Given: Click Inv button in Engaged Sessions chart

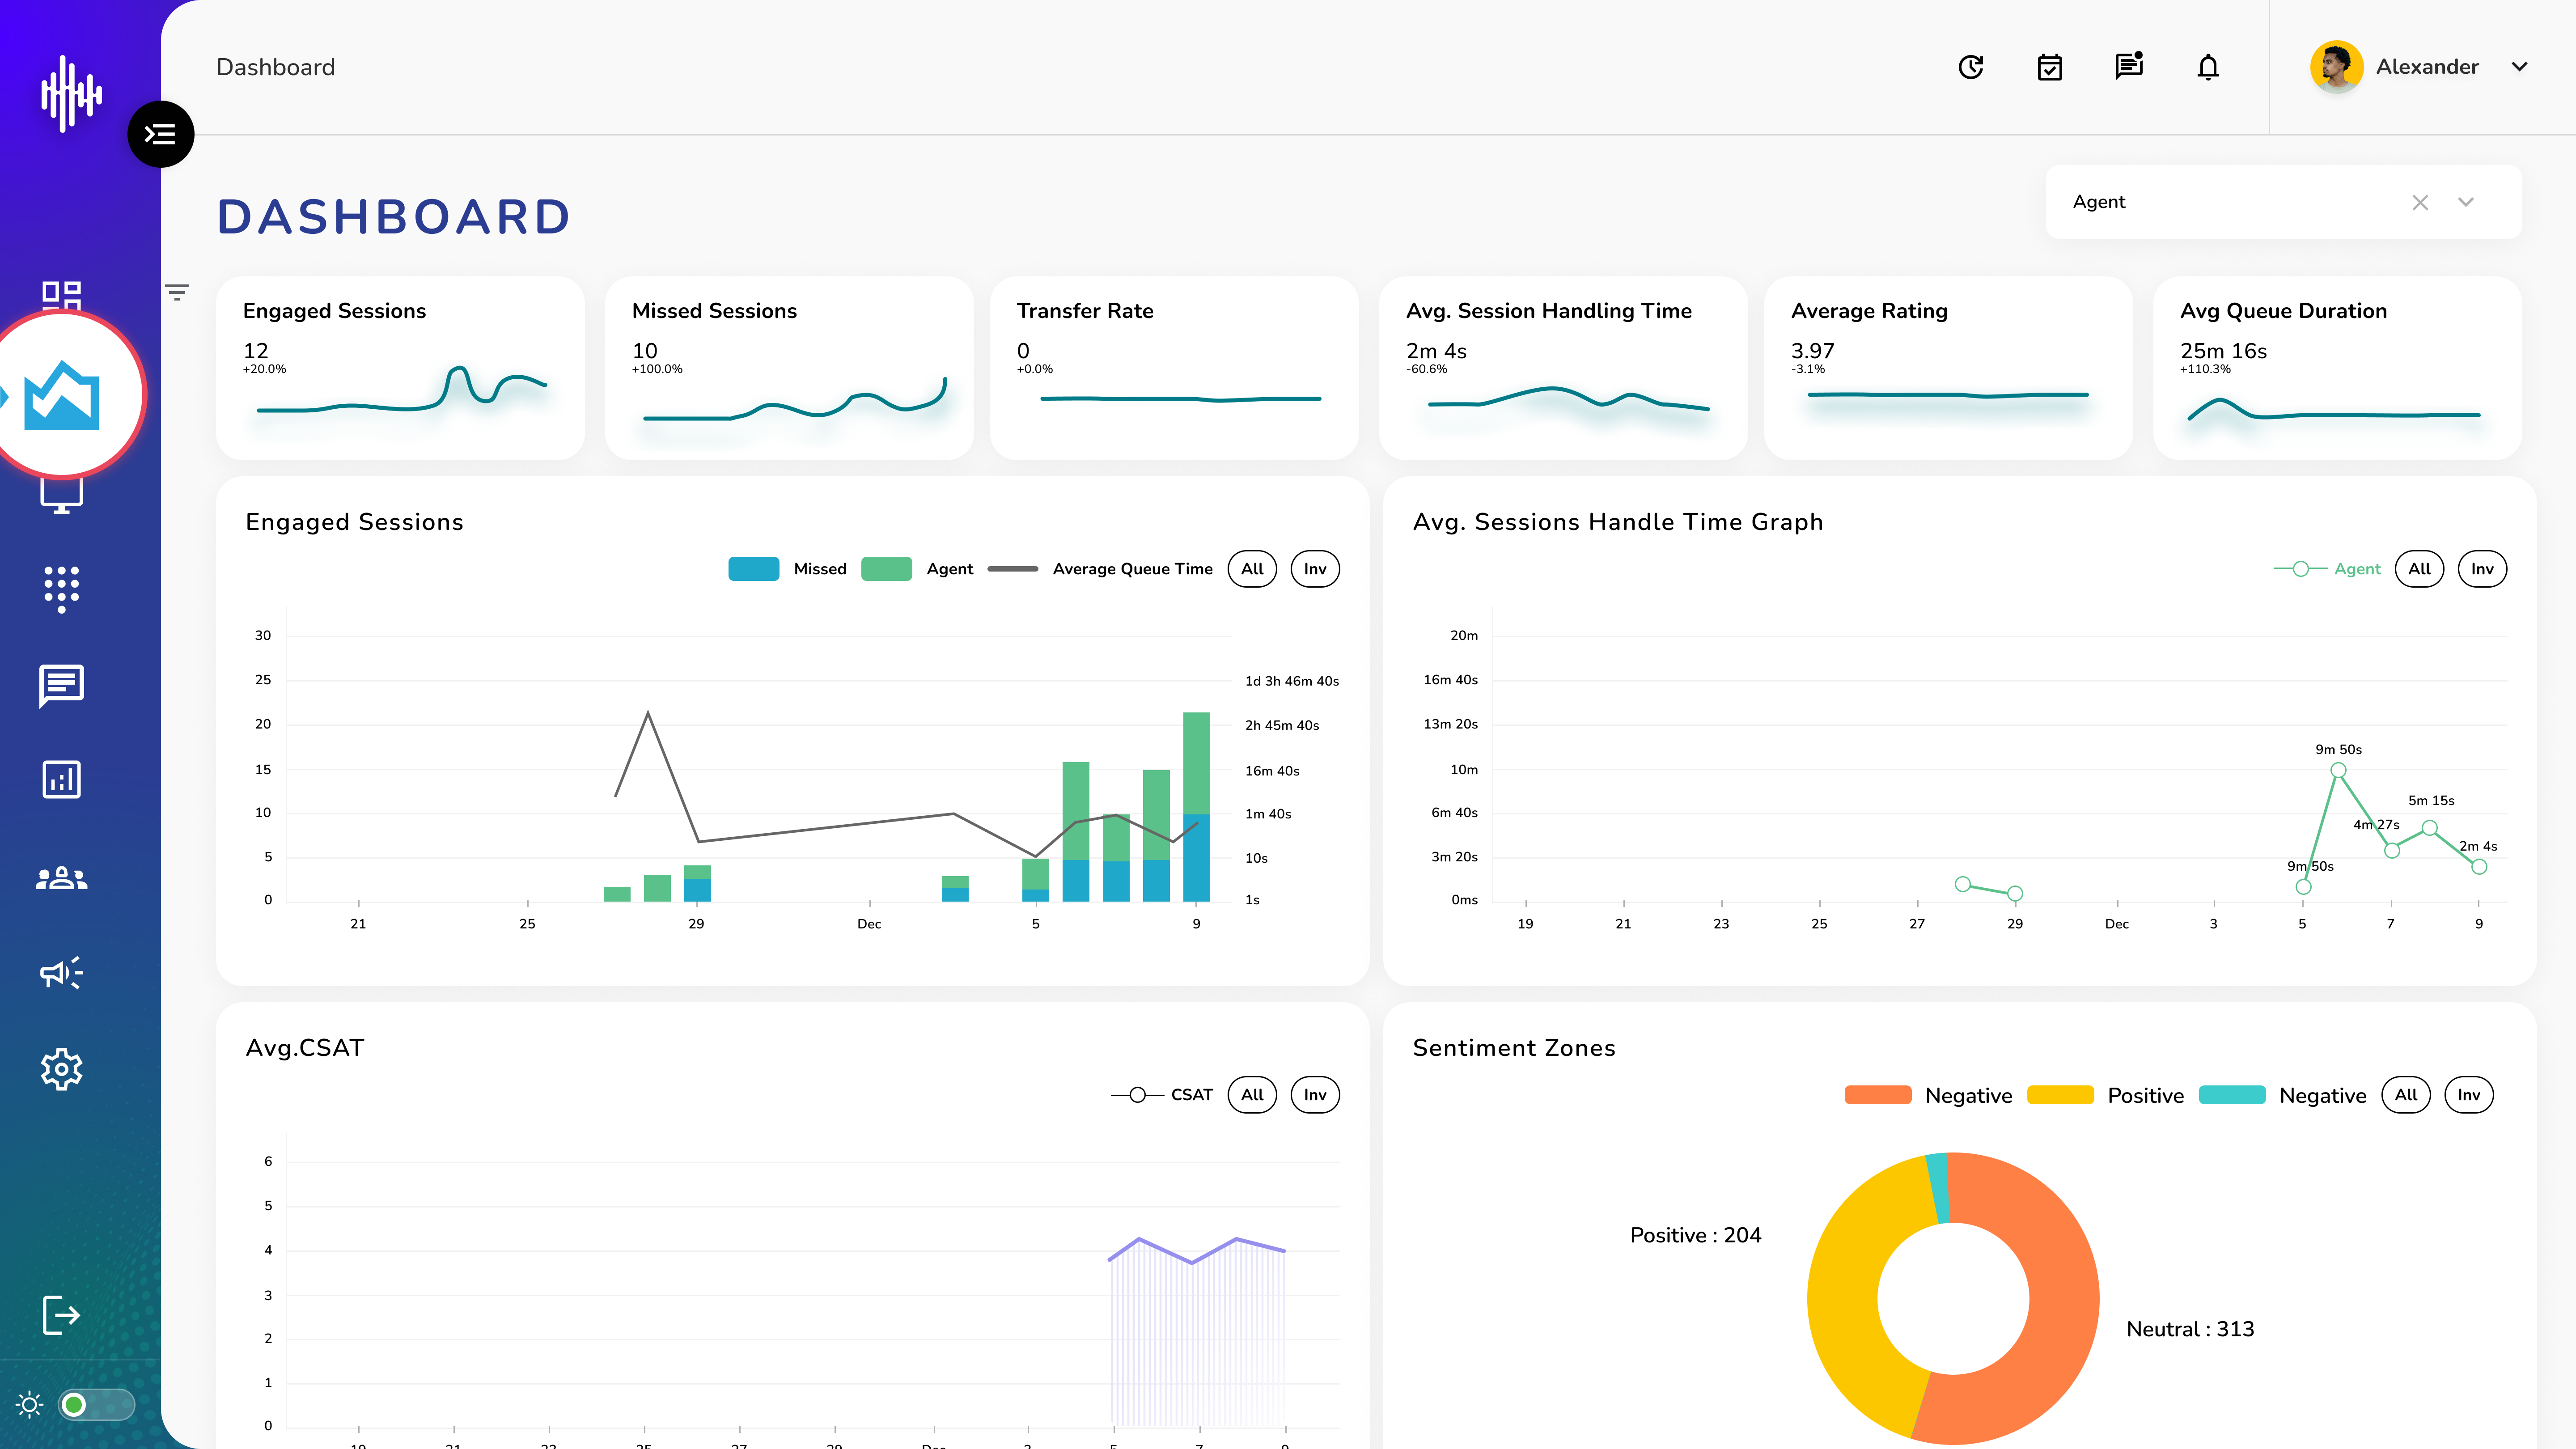Looking at the screenshot, I should (1315, 569).
